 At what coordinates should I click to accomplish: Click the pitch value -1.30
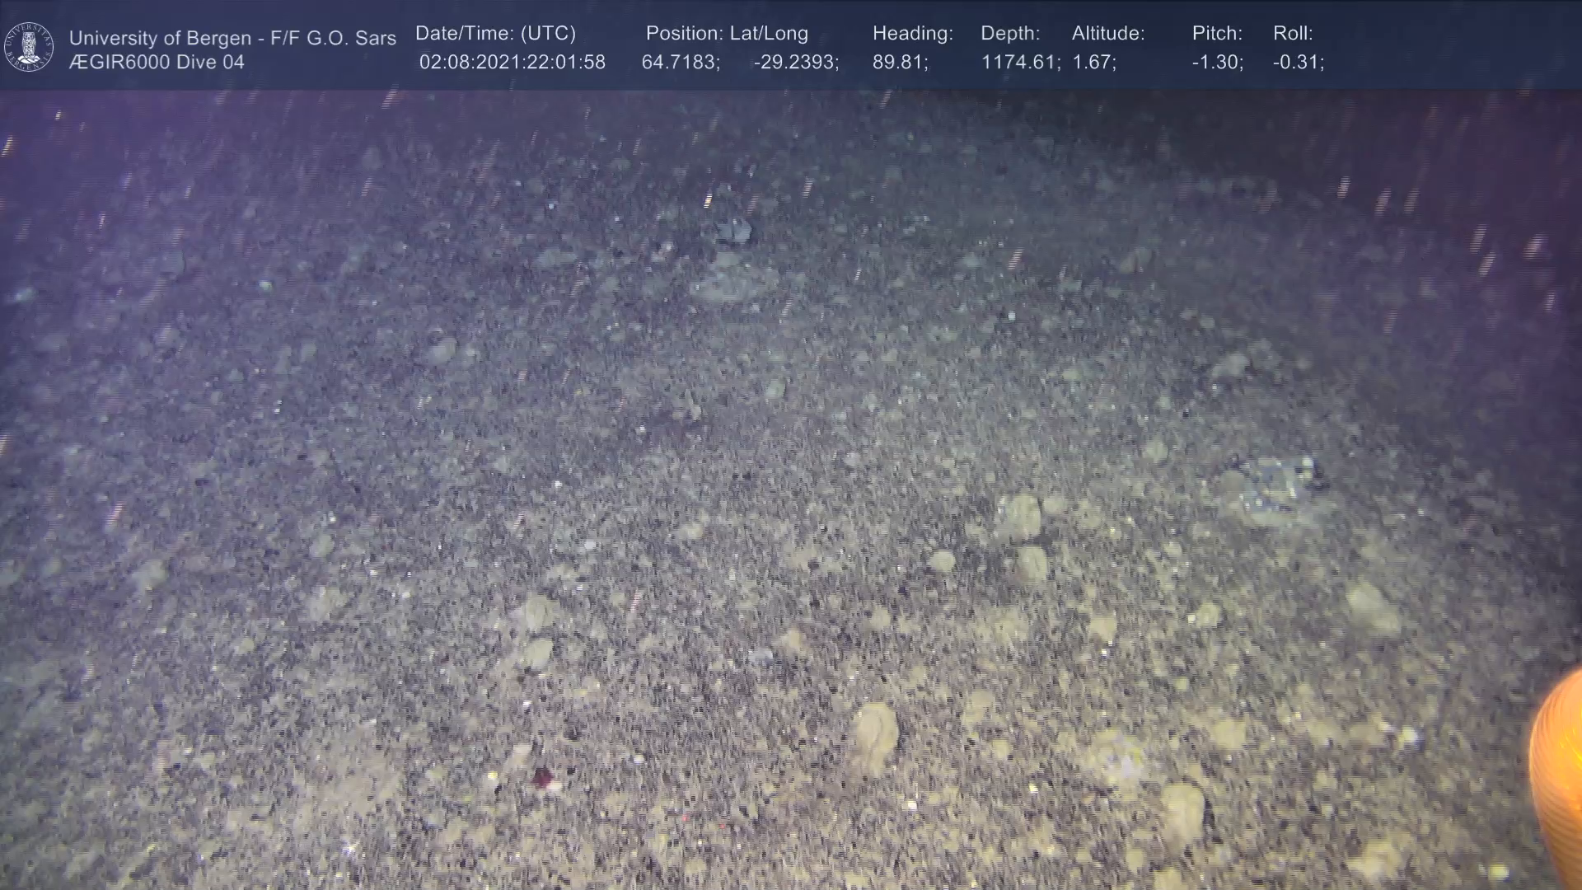1217,63
